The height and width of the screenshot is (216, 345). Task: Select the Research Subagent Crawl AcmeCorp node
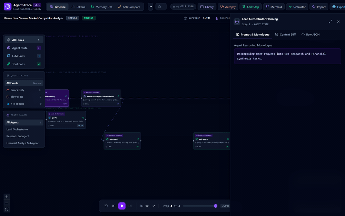(101, 98)
